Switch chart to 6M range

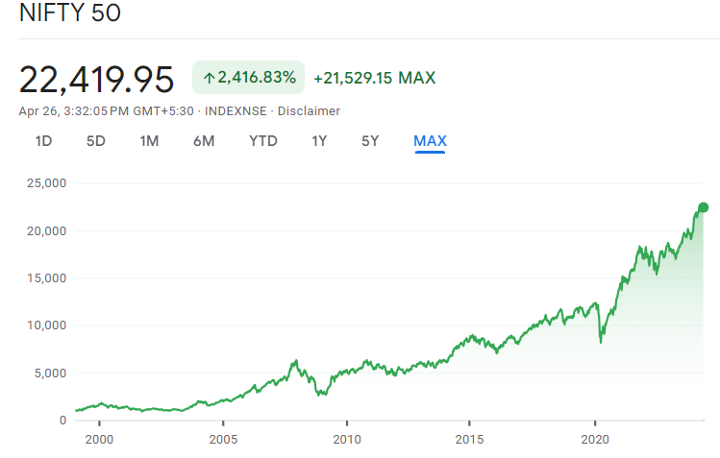pos(203,141)
